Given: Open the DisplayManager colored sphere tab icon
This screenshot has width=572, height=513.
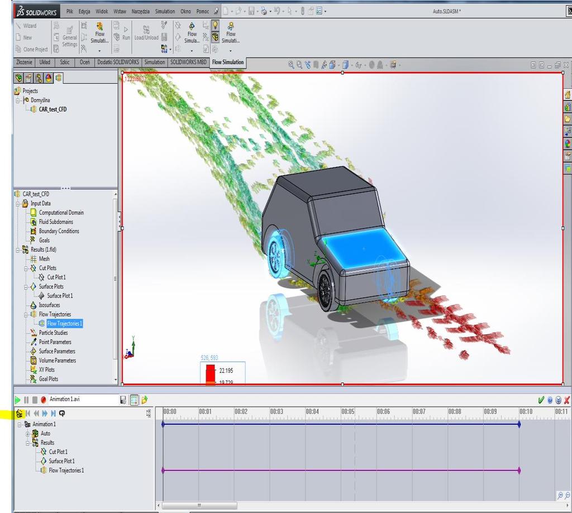Looking at the screenshot, I should click(x=49, y=78).
